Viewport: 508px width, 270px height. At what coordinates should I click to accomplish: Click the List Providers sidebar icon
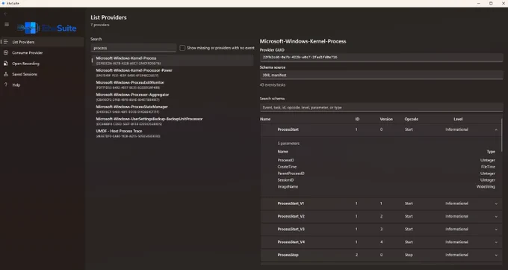(x=6, y=42)
